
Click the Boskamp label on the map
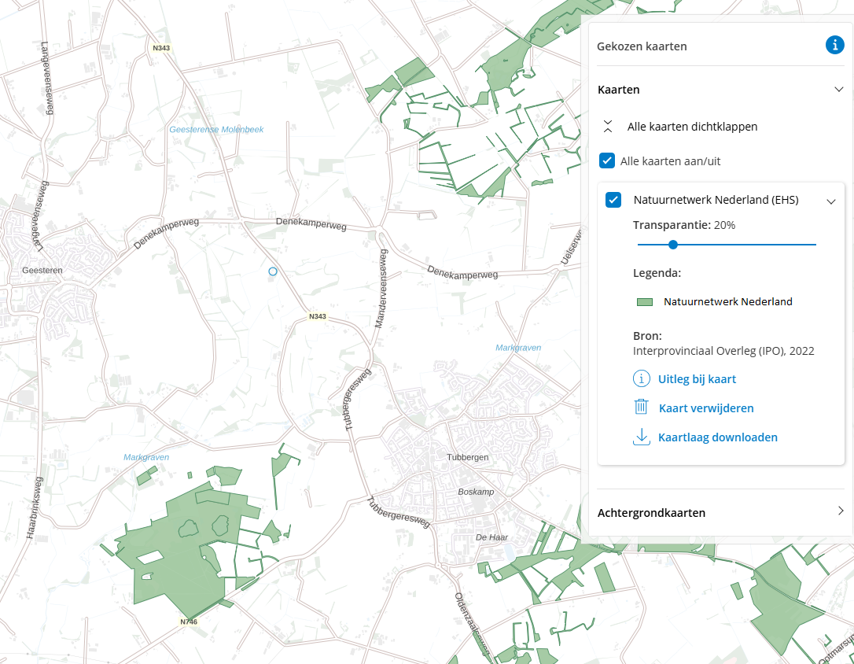[476, 492]
